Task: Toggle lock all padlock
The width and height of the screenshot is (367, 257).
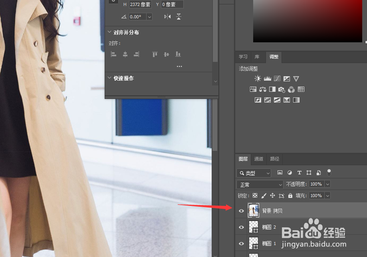Action: [x=290, y=196]
